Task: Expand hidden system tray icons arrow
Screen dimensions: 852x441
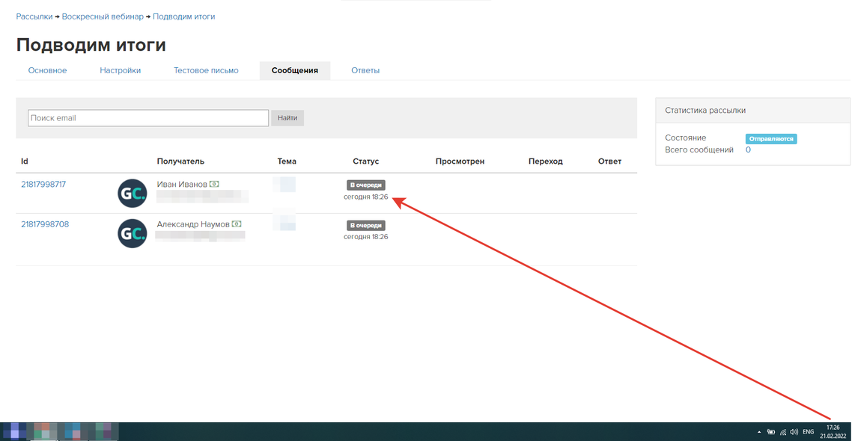Action: click(x=759, y=432)
